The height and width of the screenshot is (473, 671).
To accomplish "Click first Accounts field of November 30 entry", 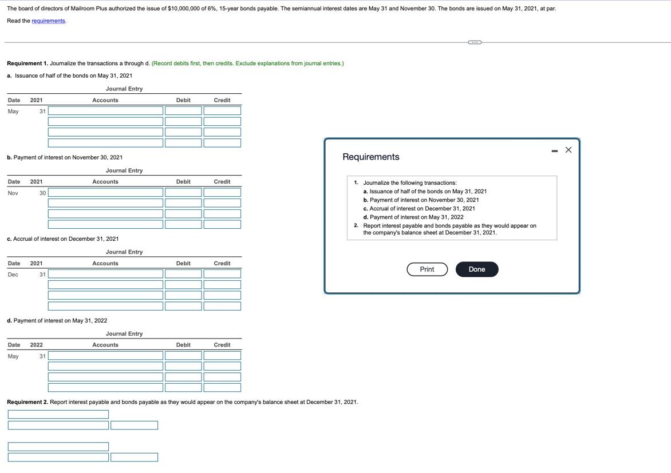I will [x=106, y=192].
